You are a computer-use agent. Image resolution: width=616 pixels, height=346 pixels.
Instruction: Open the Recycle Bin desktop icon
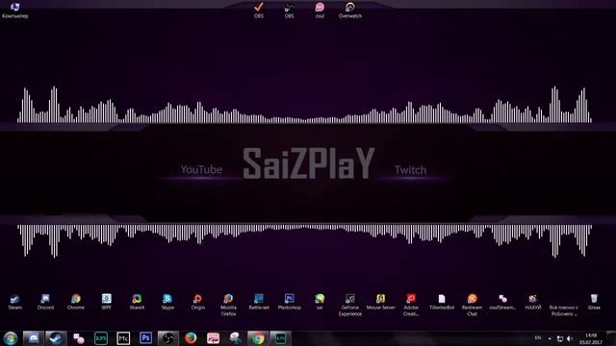pos(594,302)
